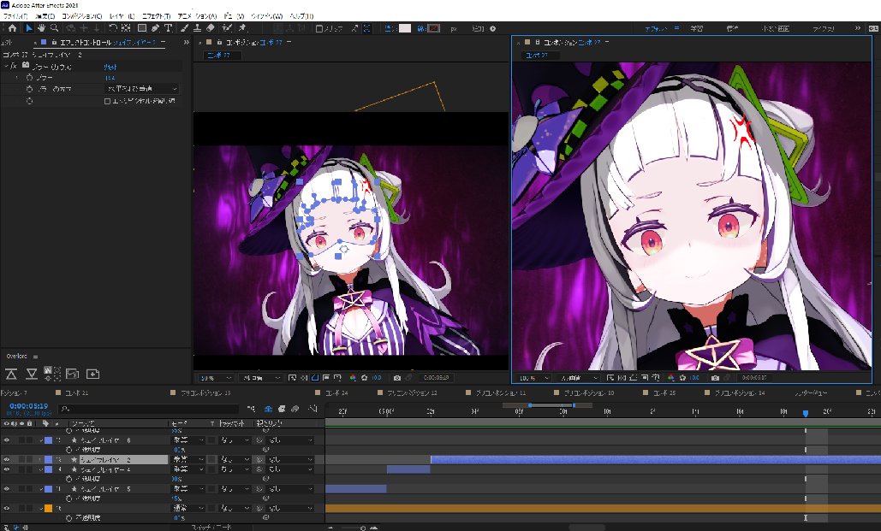The height and width of the screenshot is (531, 881).
Task: Show channel RGB icon in right viewer
Action: (x=671, y=378)
